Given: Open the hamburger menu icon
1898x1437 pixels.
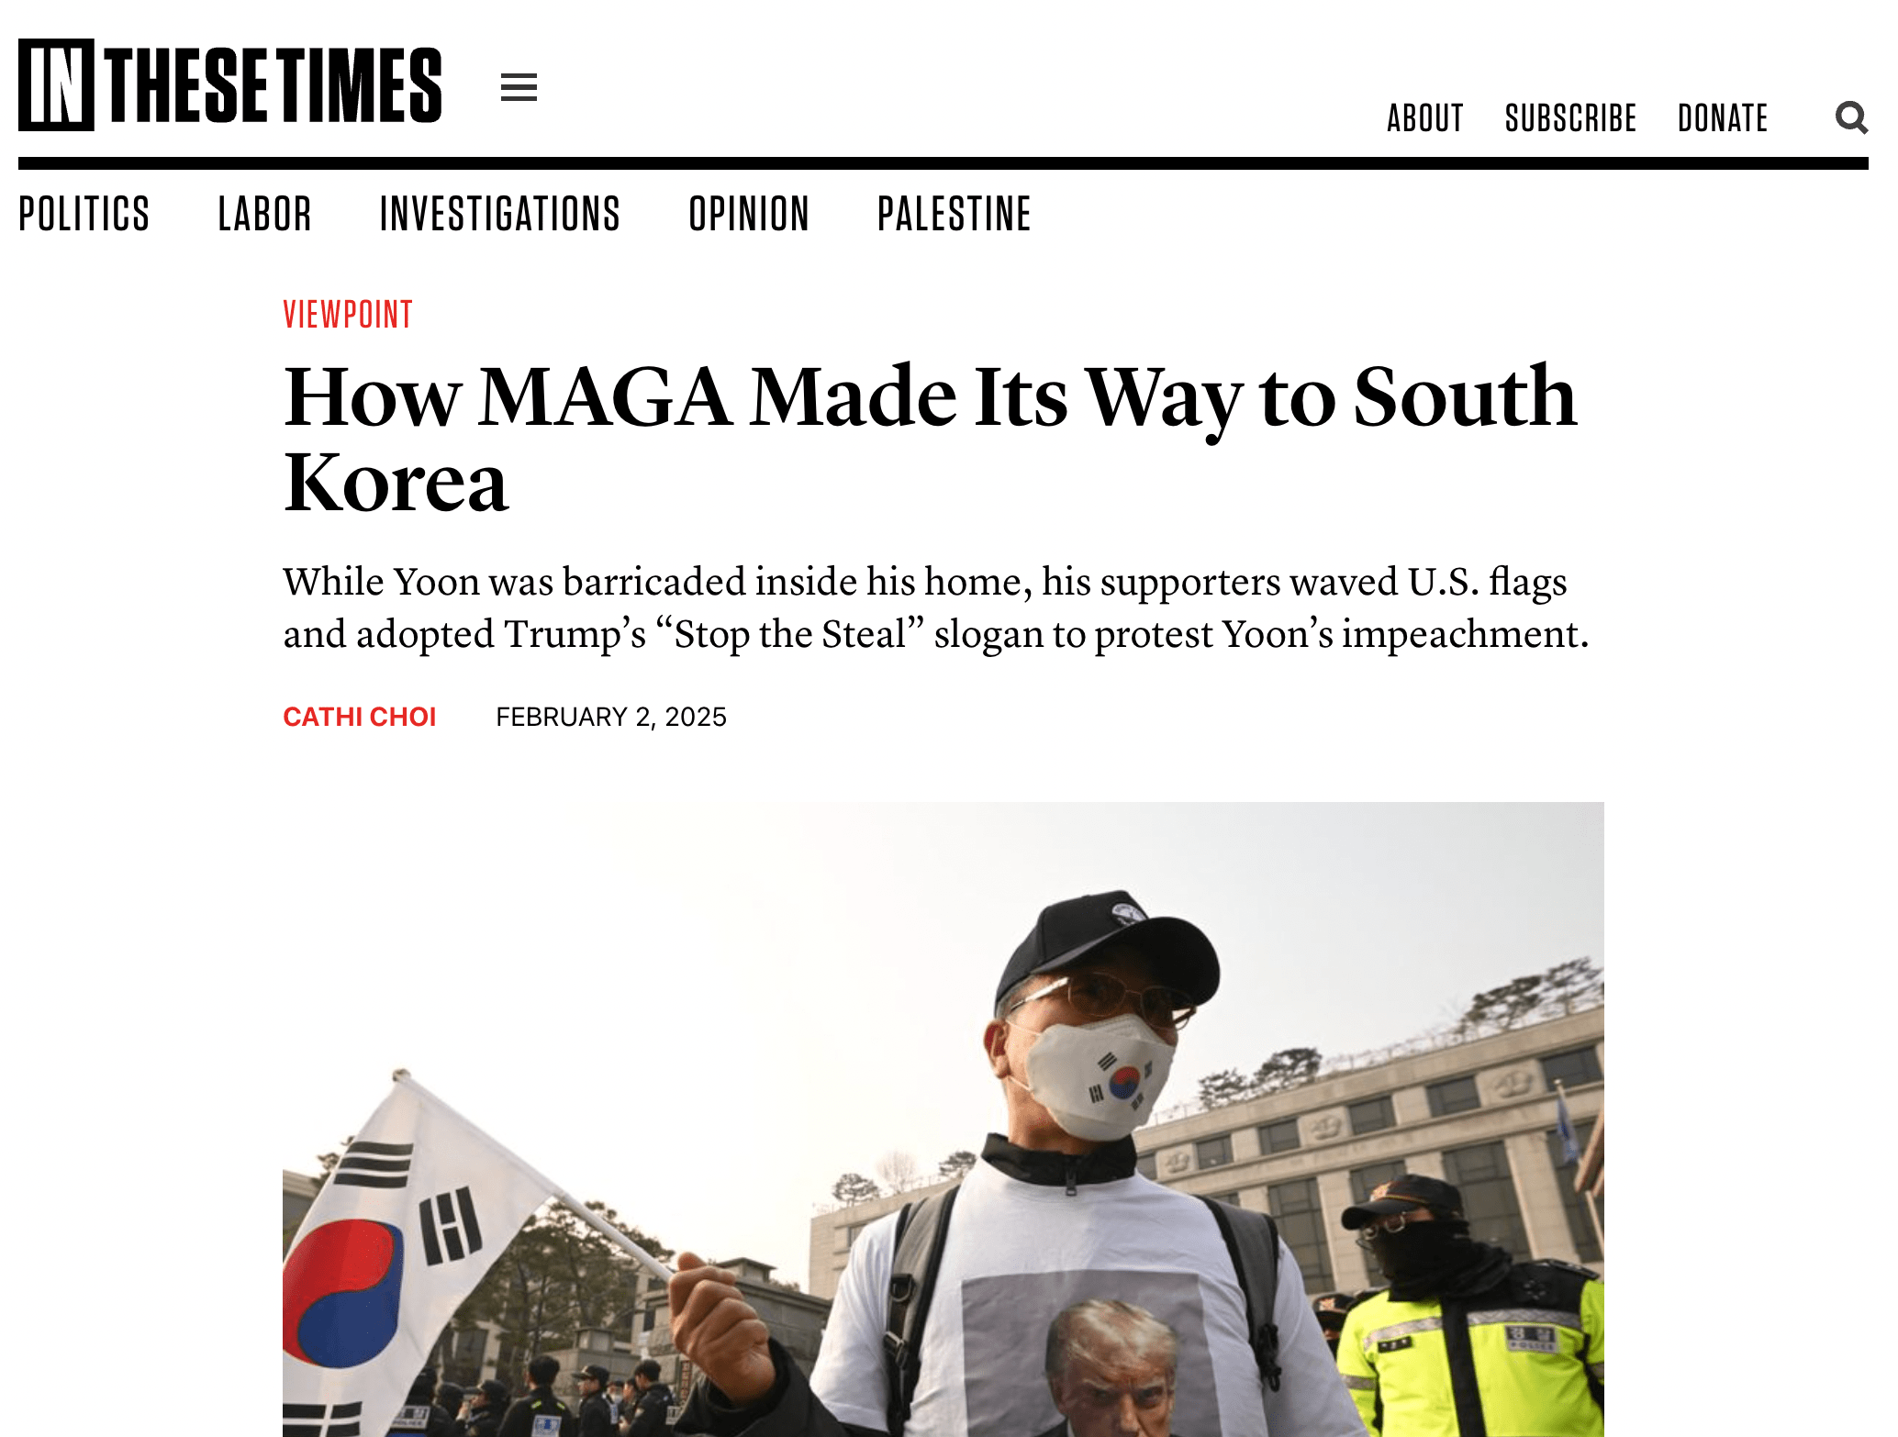Looking at the screenshot, I should coord(519,87).
